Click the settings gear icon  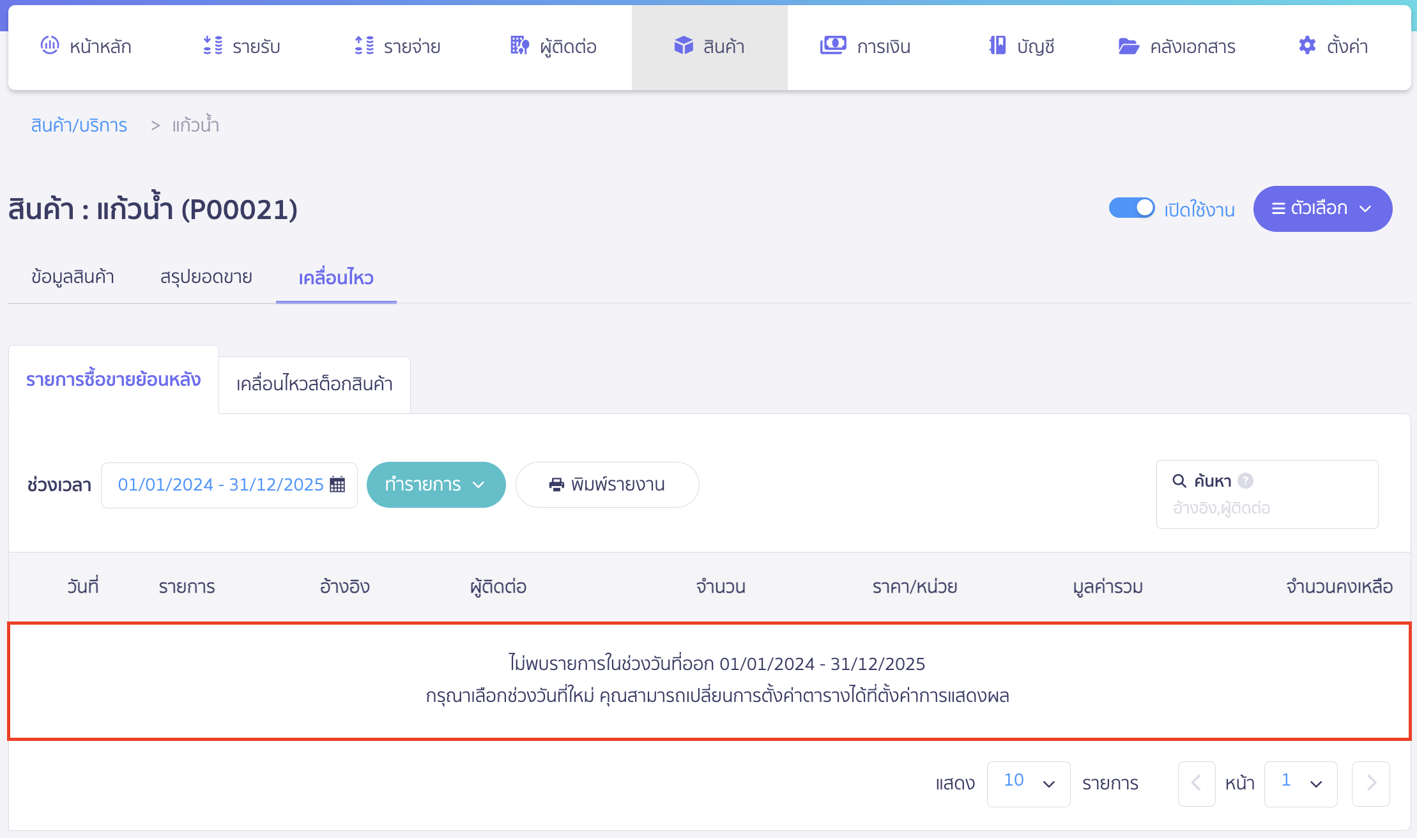tap(1307, 45)
